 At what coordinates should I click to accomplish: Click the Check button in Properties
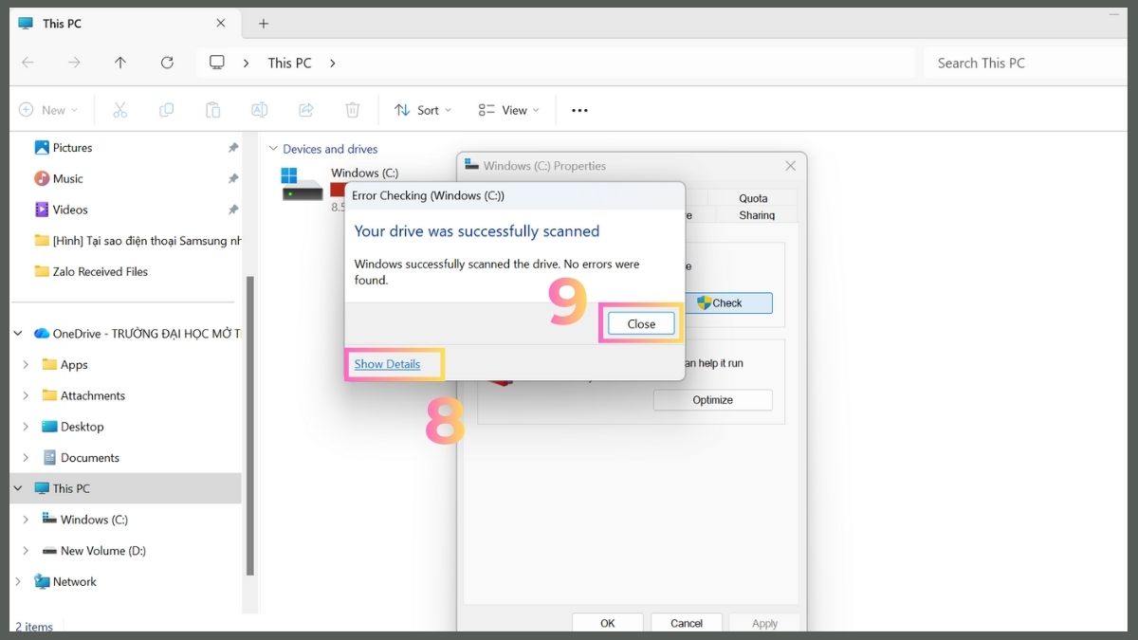coord(728,303)
